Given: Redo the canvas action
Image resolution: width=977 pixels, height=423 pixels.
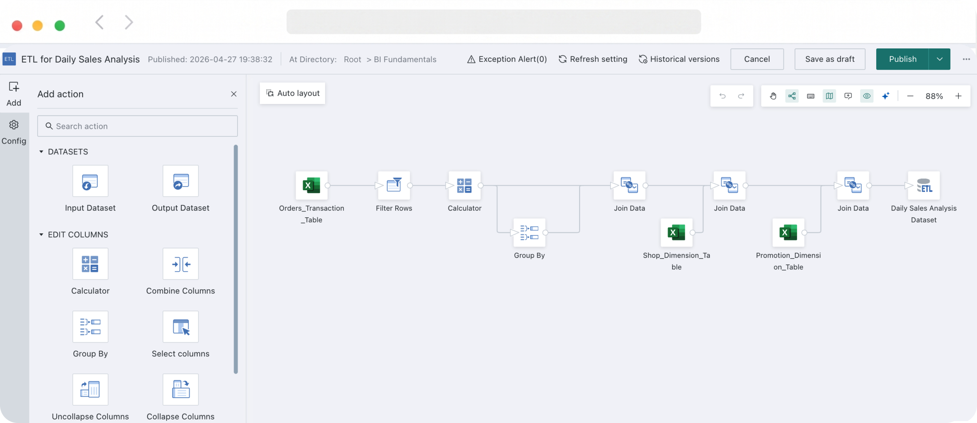Looking at the screenshot, I should [x=741, y=96].
